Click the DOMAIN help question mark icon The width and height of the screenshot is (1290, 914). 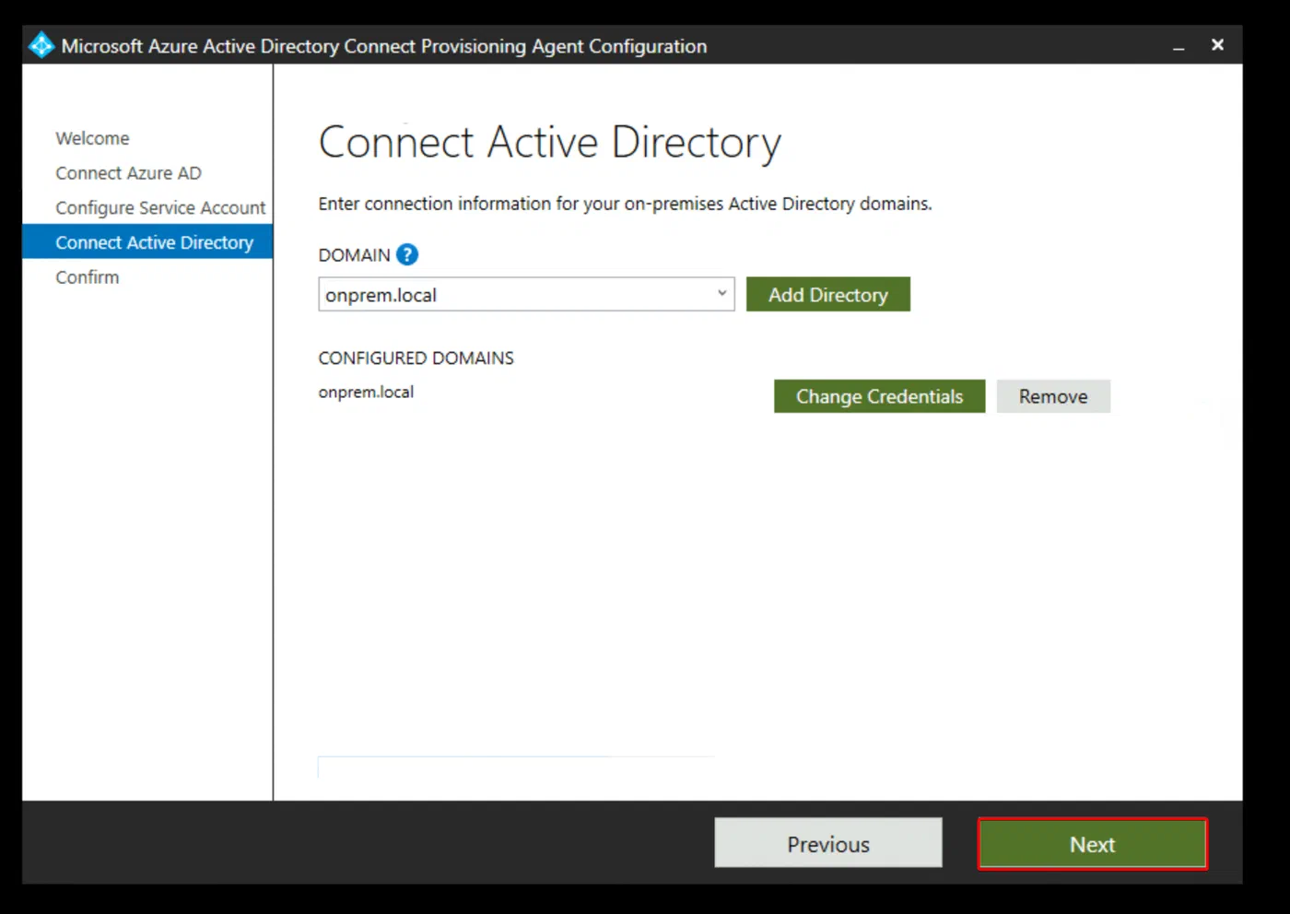(407, 254)
